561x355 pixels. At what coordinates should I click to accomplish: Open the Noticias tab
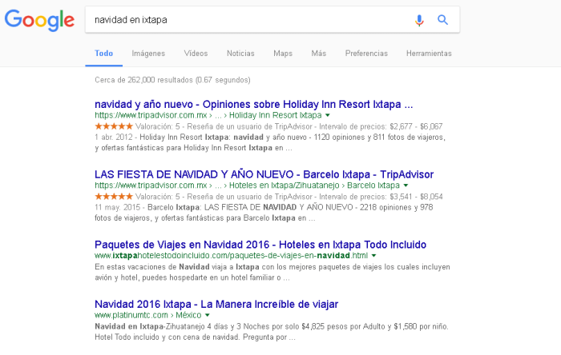(x=240, y=54)
